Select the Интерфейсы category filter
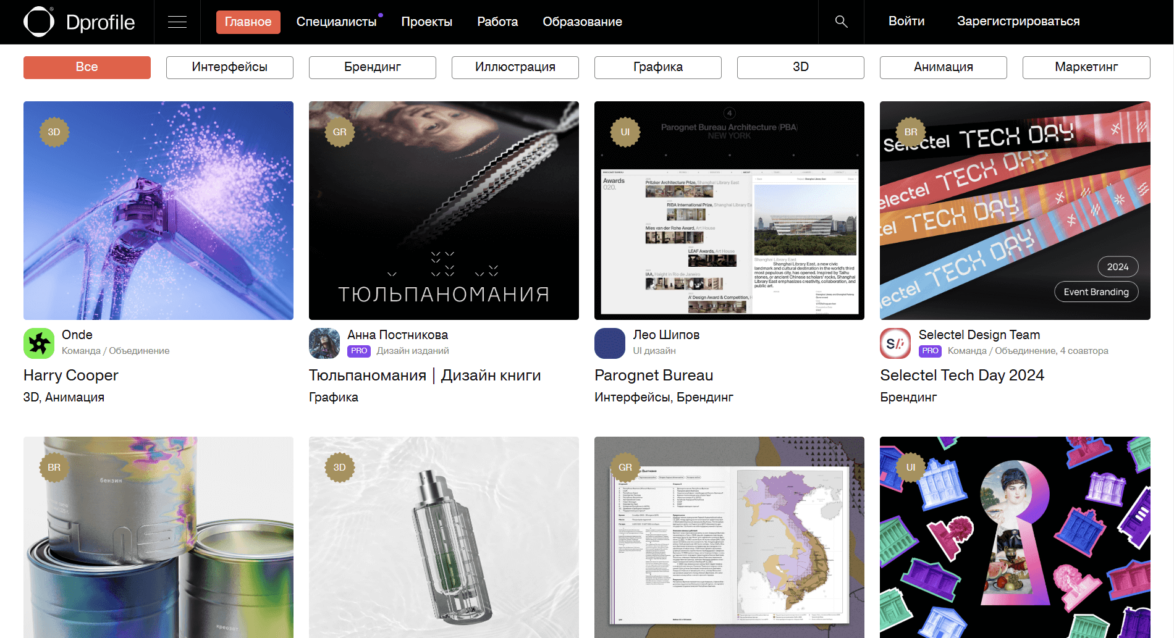This screenshot has width=1174, height=638. (229, 67)
